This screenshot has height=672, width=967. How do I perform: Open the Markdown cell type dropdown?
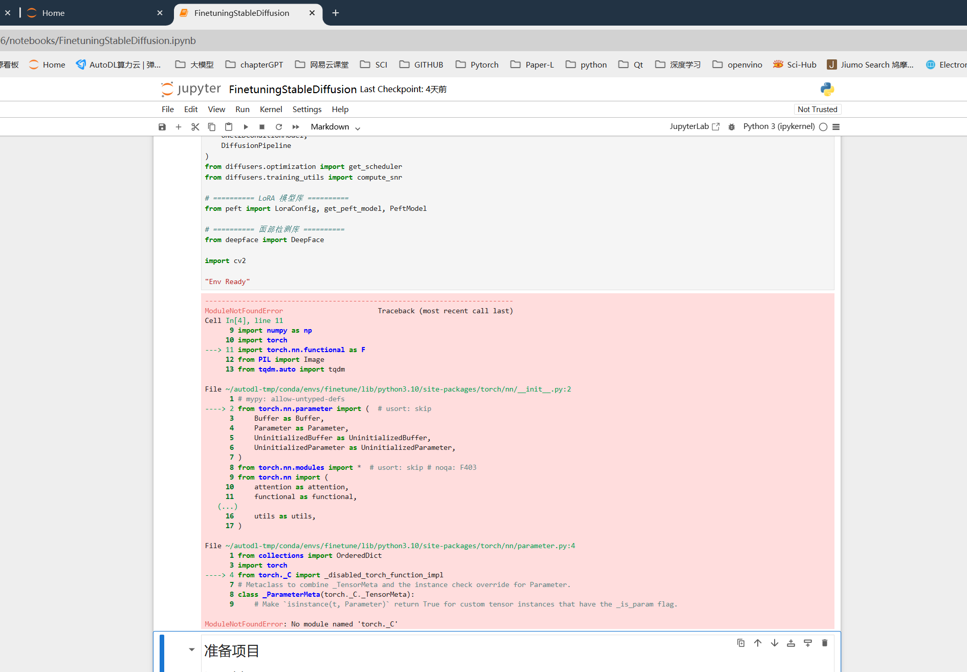coord(335,127)
